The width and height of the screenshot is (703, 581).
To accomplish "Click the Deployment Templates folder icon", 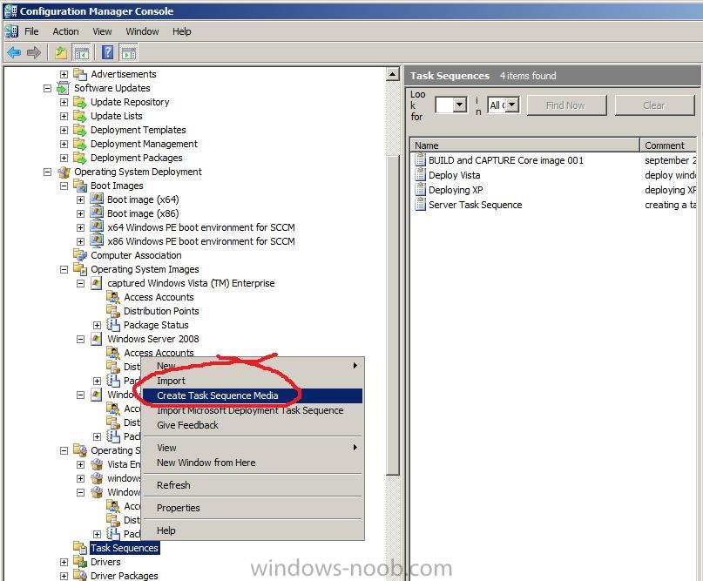I will (x=80, y=130).
